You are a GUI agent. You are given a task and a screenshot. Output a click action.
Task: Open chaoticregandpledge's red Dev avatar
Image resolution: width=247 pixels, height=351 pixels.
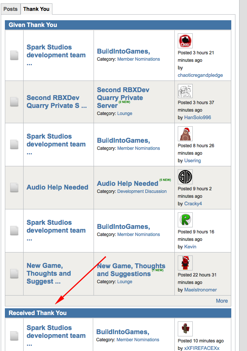point(185,41)
